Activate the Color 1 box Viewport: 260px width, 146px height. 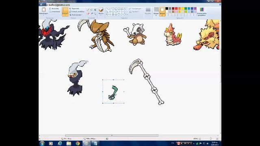click(x=156, y=12)
